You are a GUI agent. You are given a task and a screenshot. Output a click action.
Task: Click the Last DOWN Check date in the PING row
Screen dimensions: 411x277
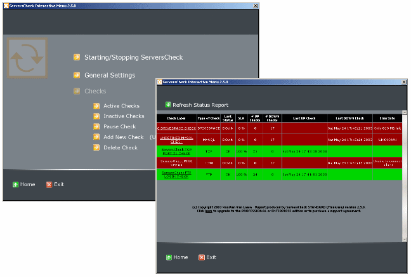(x=350, y=163)
